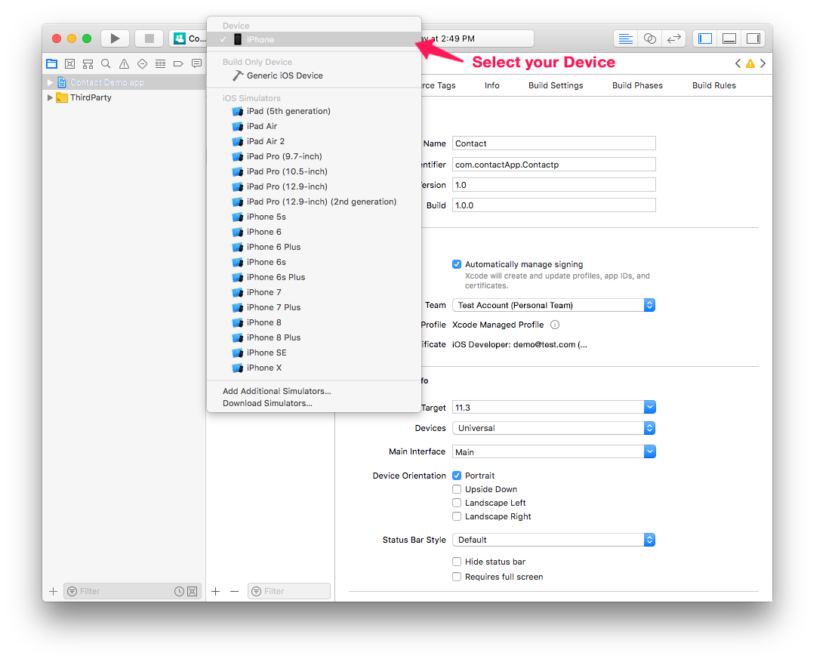Screen dimensions: 835x662
Task: Expand the ThirdParty folder
Action: pos(50,97)
